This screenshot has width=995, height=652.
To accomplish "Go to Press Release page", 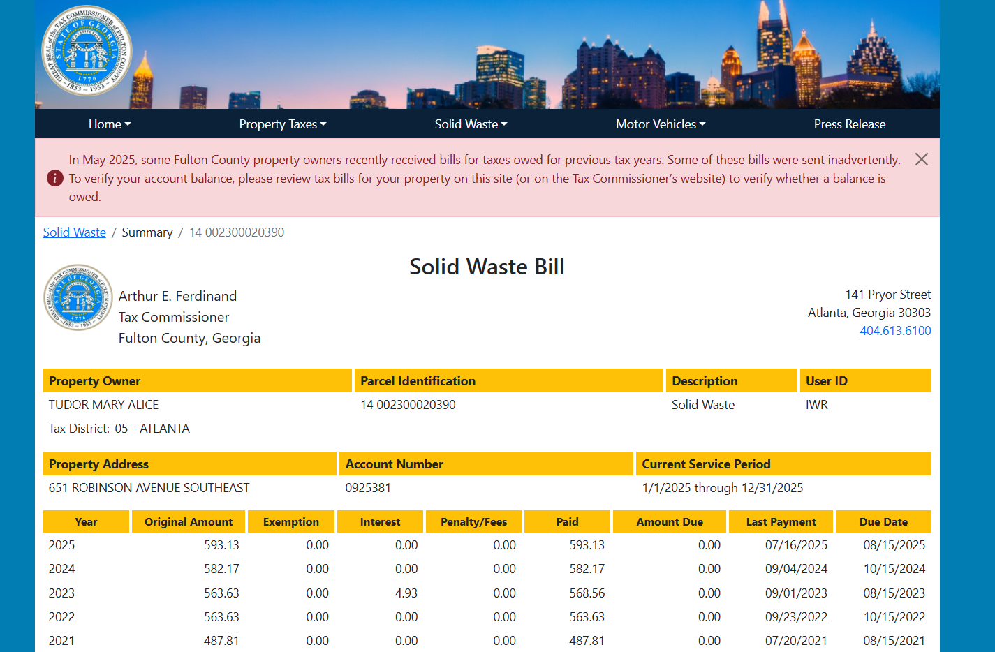I will tap(849, 124).
